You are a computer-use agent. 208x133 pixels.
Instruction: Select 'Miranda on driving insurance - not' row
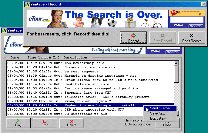click(x=90, y=76)
